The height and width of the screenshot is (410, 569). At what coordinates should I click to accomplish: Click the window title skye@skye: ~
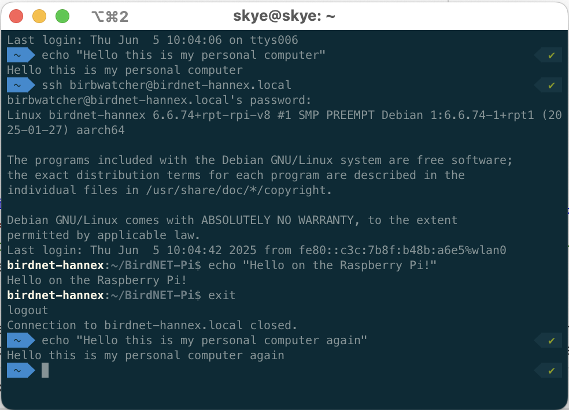284,17
